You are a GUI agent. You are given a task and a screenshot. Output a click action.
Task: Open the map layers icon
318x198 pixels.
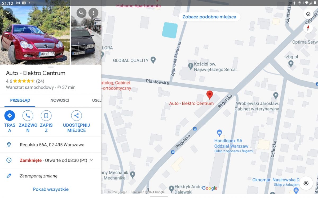[308, 14]
